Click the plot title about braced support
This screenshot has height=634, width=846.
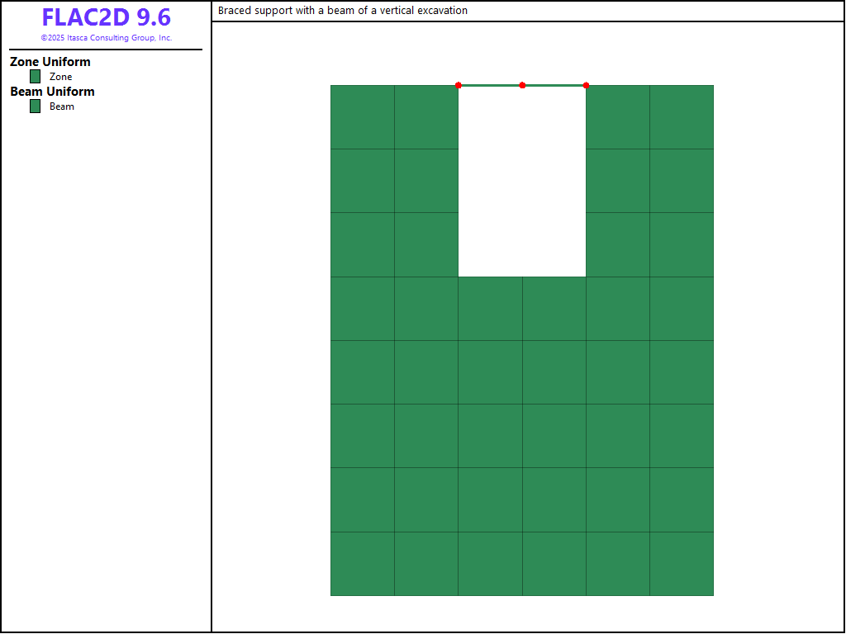coord(343,11)
